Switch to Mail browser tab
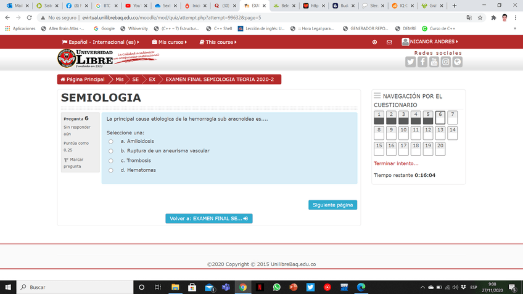Viewport: 523px width, 294px height. click(18, 6)
